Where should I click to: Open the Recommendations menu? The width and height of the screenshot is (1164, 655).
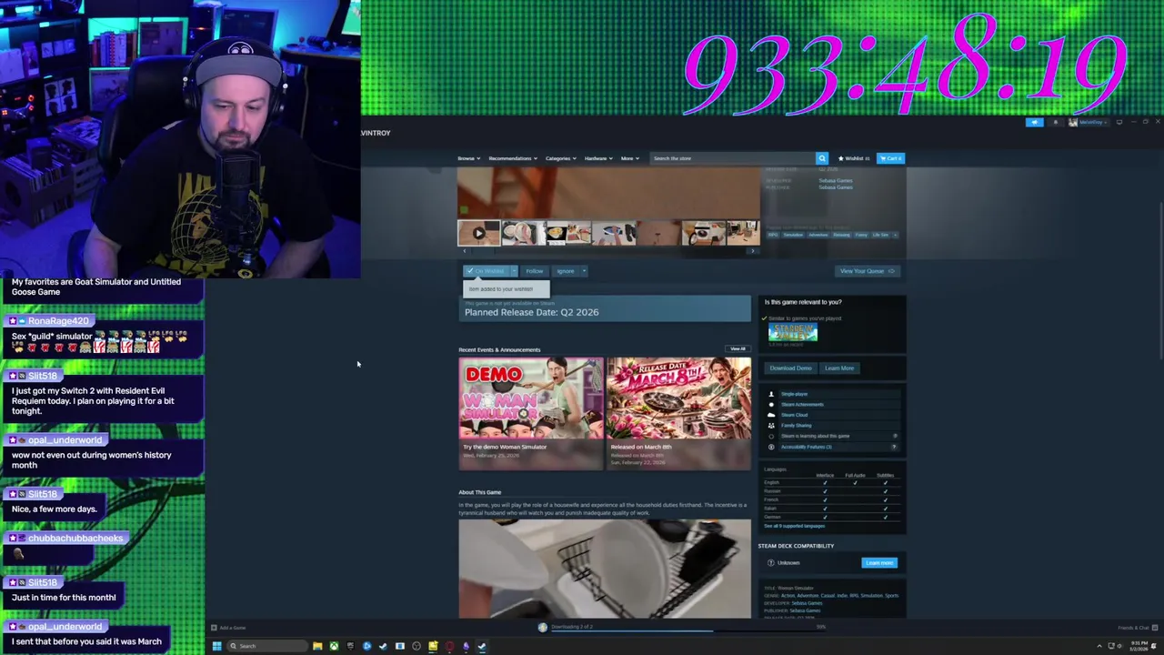(513, 158)
